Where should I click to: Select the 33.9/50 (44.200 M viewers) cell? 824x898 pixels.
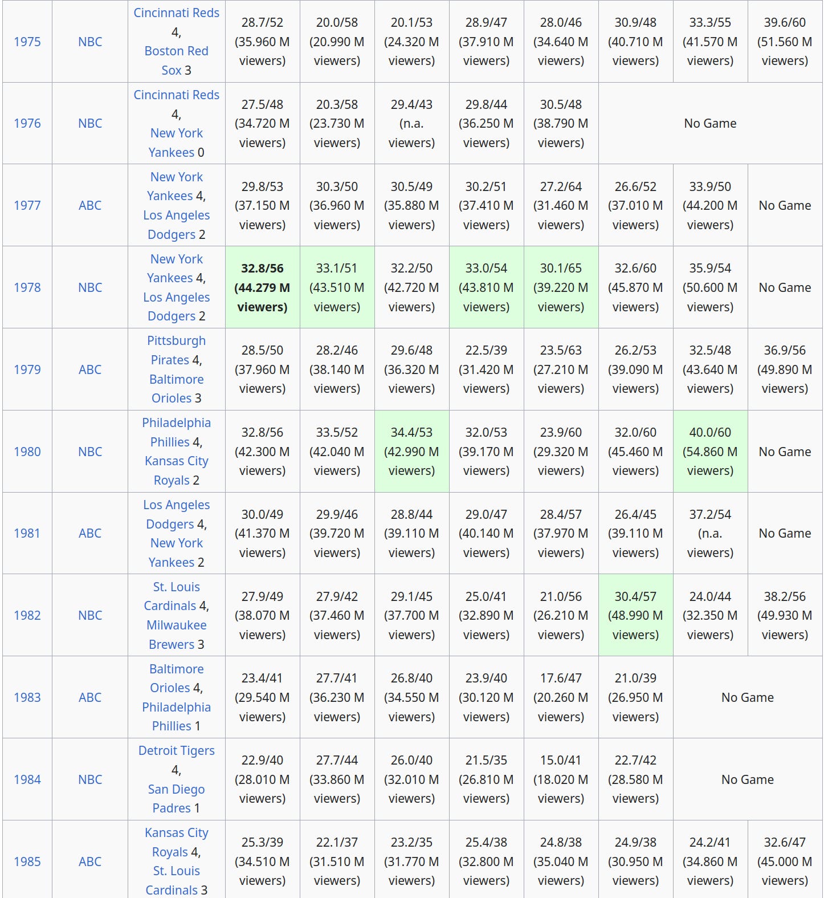[x=710, y=205]
